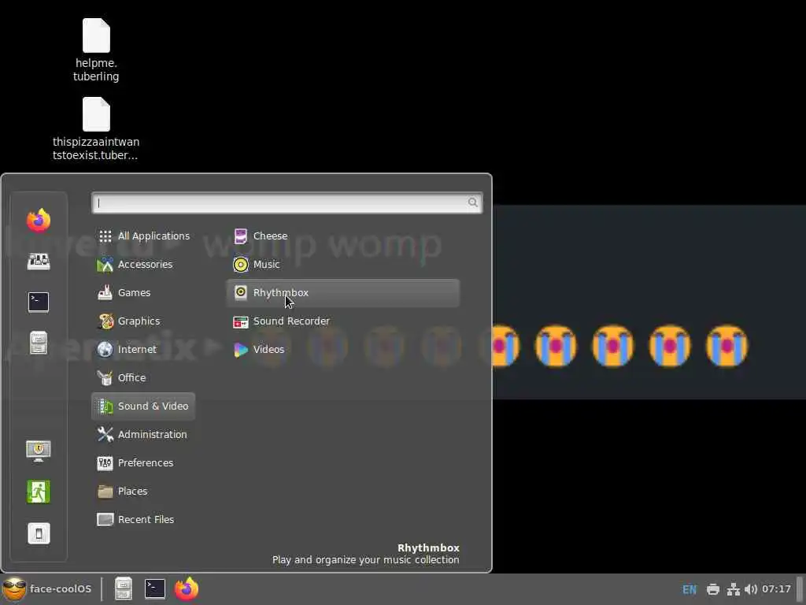The height and width of the screenshot is (605, 806).
Task: Open Sound Recorder from the menu
Action: tap(343, 321)
